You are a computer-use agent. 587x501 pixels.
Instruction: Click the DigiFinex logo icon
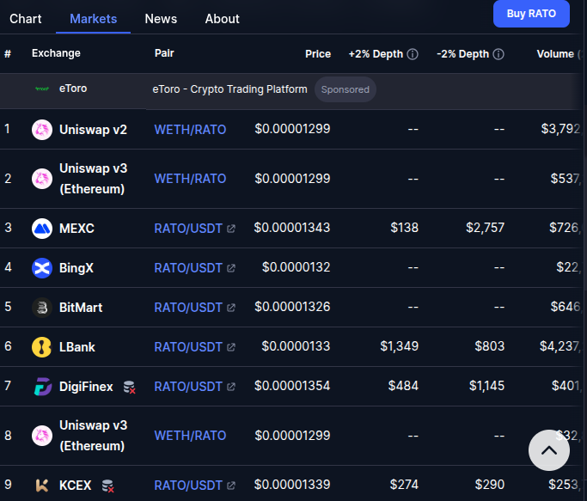tap(43, 387)
